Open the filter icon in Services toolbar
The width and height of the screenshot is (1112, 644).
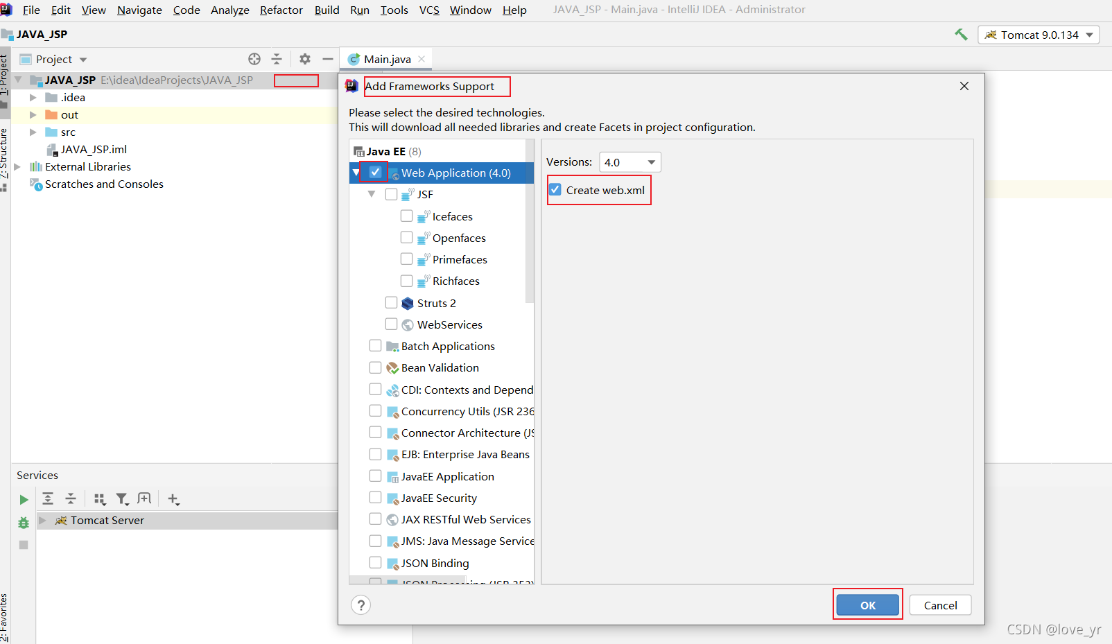122,498
